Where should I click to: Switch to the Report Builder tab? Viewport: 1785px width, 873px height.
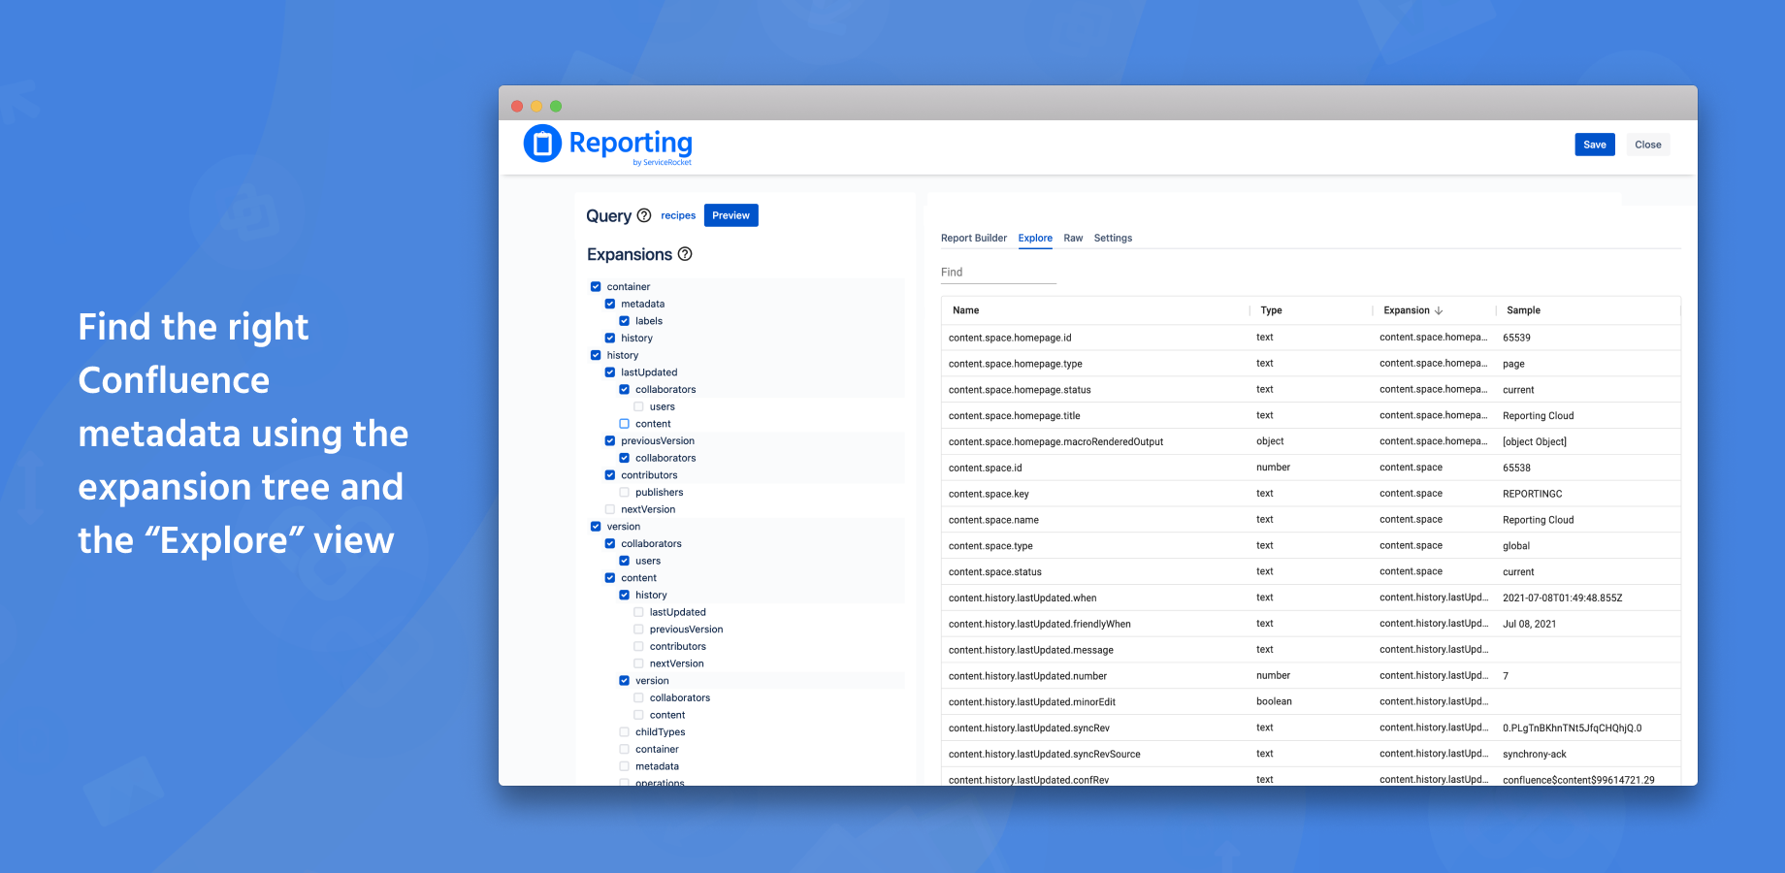(x=974, y=238)
